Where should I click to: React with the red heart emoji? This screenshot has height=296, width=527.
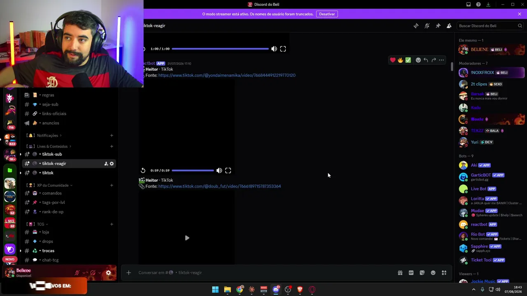[393, 60]
